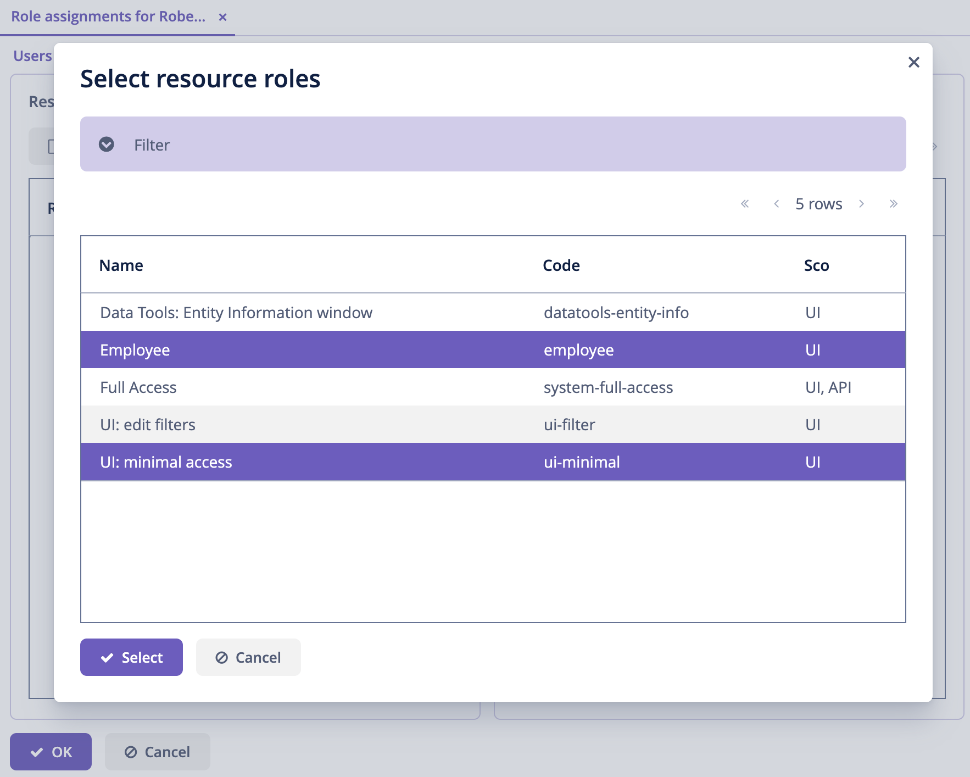Sort by Code column header
The image size is (970, 777).
pyautogui.click(x=561, y=265)
